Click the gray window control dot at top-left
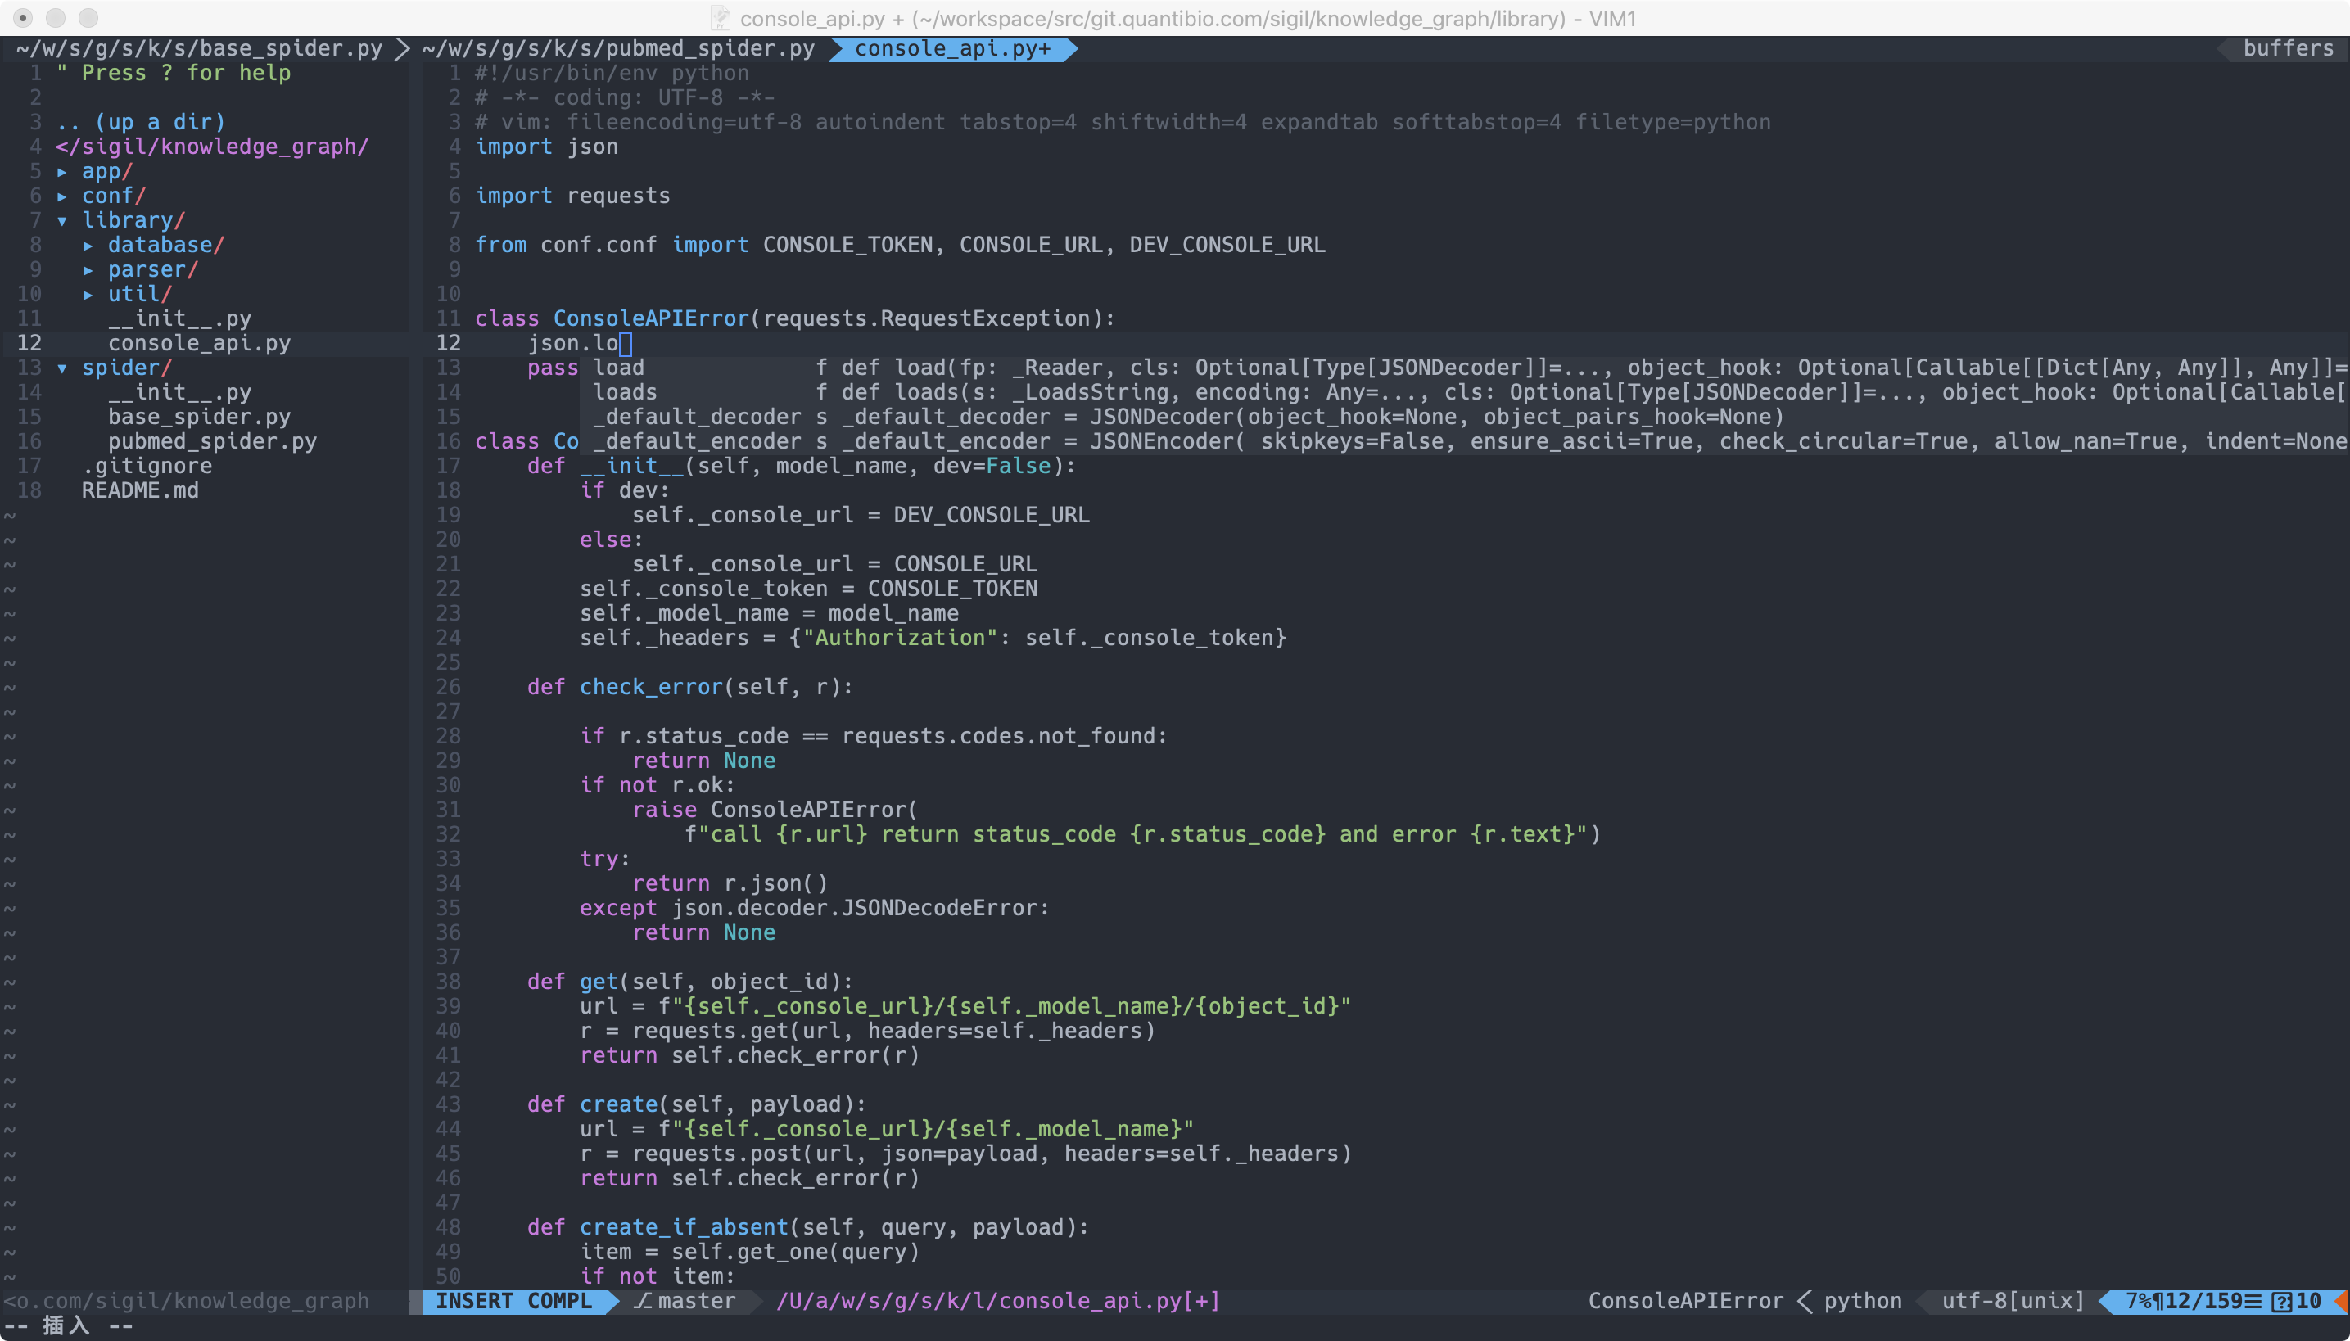 click(x=23, y=17)
